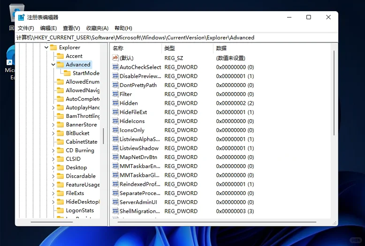Click the Microsoft Edge desktop shortcut

pos(10,63)
